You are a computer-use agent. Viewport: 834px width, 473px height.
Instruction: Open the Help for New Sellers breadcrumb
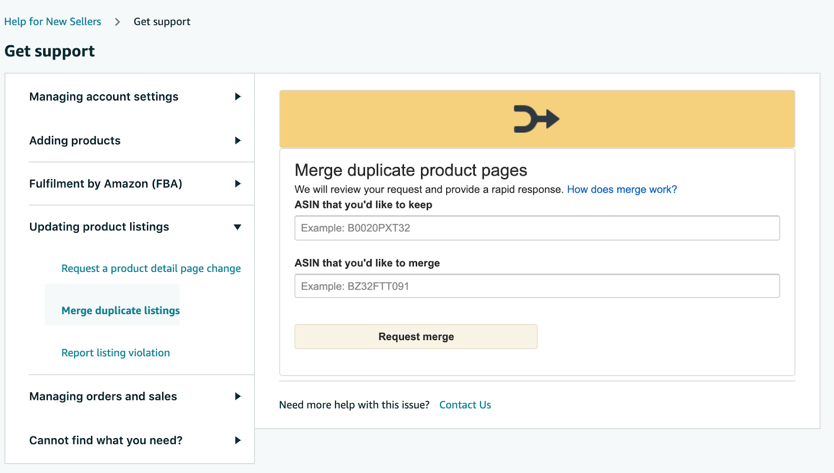coord(53,21)
